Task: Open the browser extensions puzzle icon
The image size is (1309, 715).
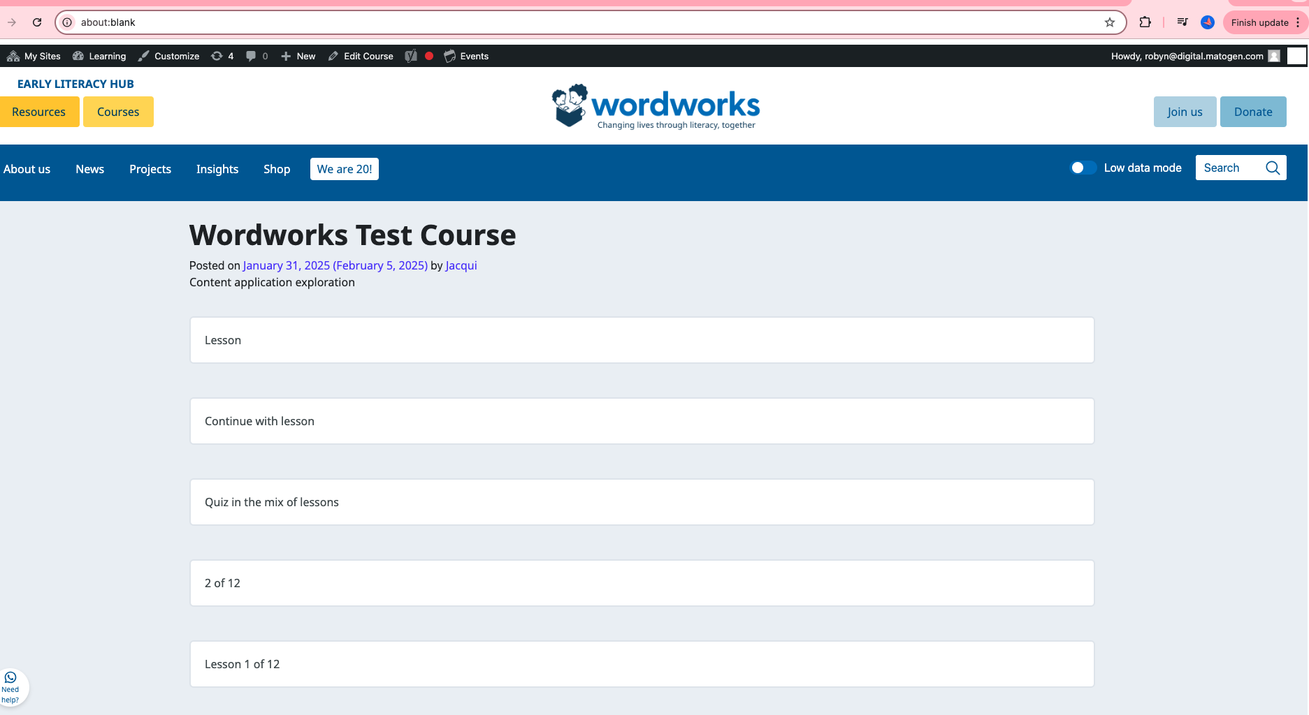Action: click(x=1145, y=22)
